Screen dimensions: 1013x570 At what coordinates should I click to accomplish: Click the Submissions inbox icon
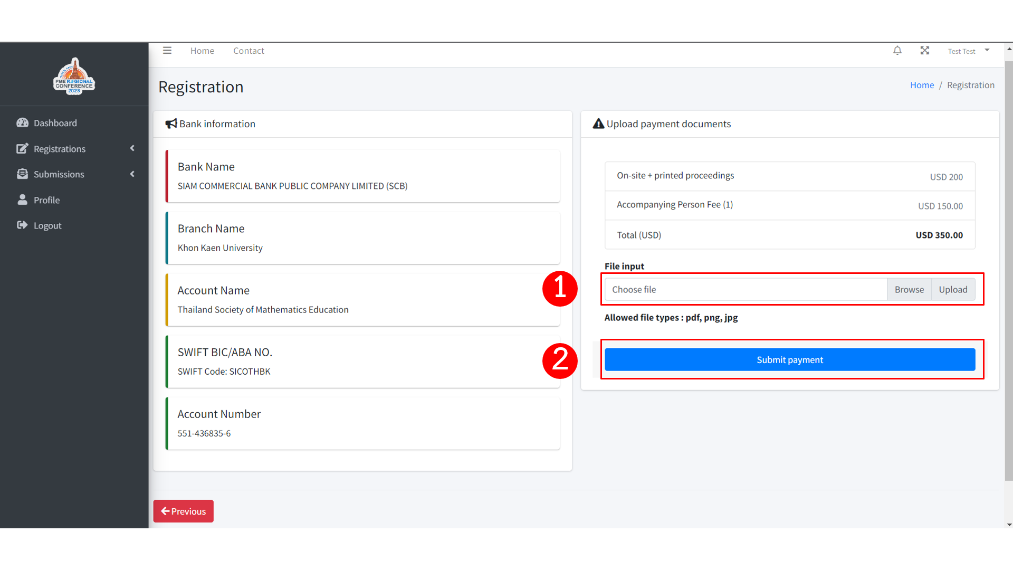[x=22, y=174]
